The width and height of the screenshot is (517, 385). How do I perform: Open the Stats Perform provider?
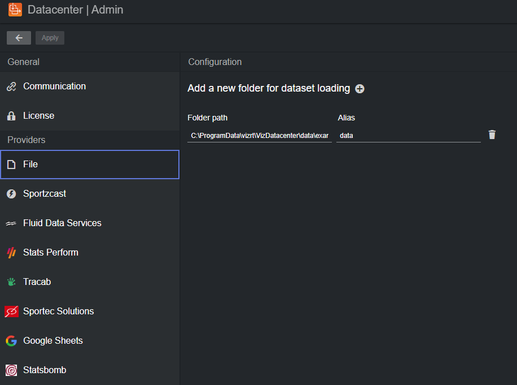[90, 253]
